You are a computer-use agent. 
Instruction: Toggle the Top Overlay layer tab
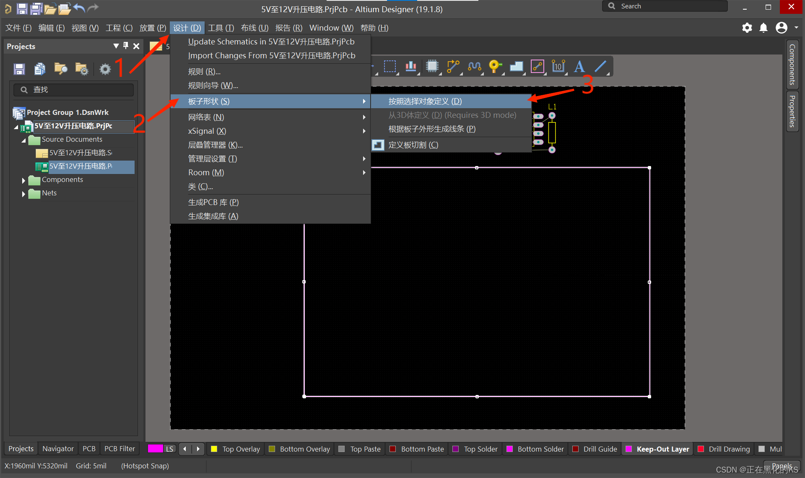tap(235, 449)
